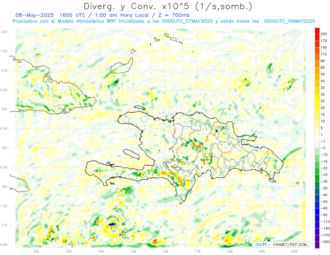
Task: Click the 20N latitude axis label
Action: [4, 109]
